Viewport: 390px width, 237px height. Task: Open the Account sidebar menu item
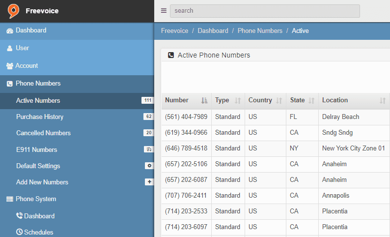pyautogui.click(x=77, y=66)
